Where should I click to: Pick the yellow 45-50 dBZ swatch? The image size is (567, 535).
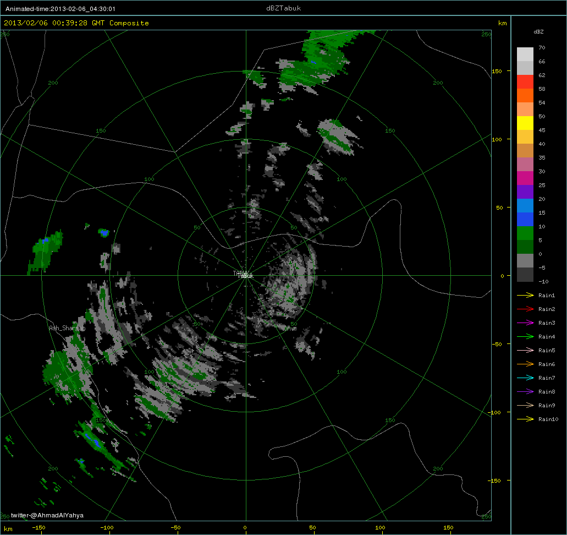pyautogui.click(x=525, y=123)
